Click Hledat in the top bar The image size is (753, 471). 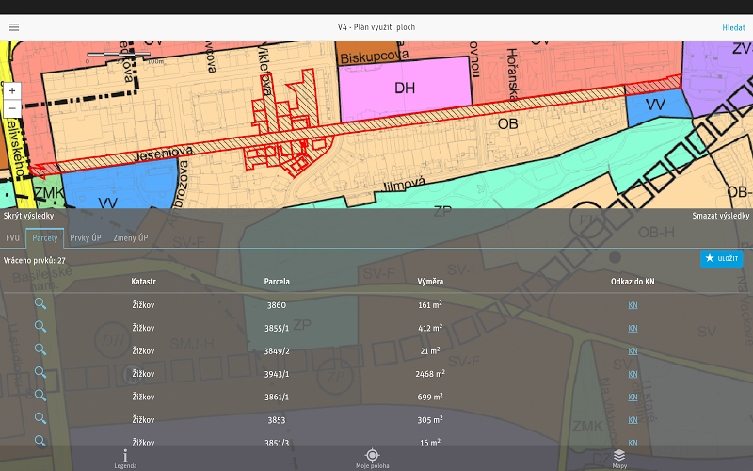733,27
